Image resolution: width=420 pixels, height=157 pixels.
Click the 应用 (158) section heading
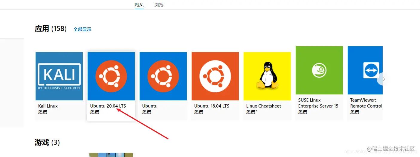point(51,29)
